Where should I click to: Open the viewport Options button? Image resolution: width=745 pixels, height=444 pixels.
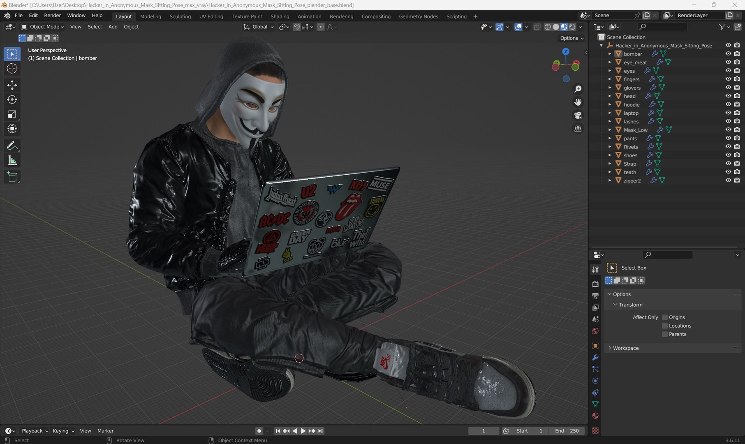pyautogui.click(x=572, y=38)
